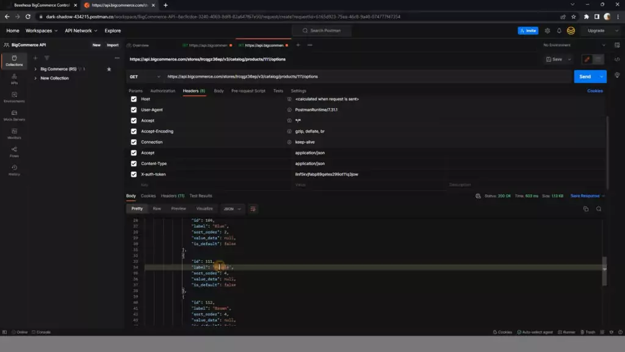The width and height of the screenshot is (625, 352).
Task: Copy the response body
Action: click(x=587, y=208)
